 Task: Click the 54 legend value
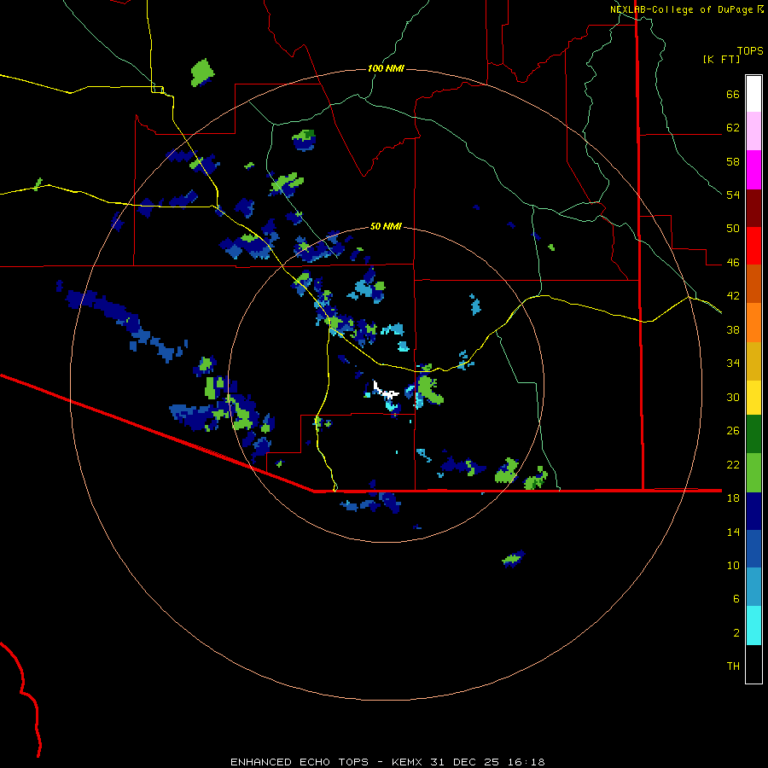click(x=733, y=195)
